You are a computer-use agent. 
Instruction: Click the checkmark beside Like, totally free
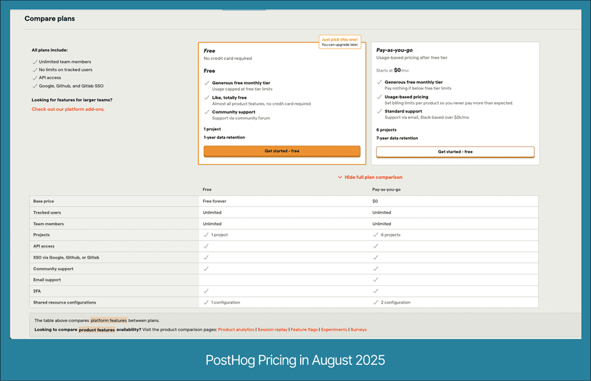pos(206,96)
